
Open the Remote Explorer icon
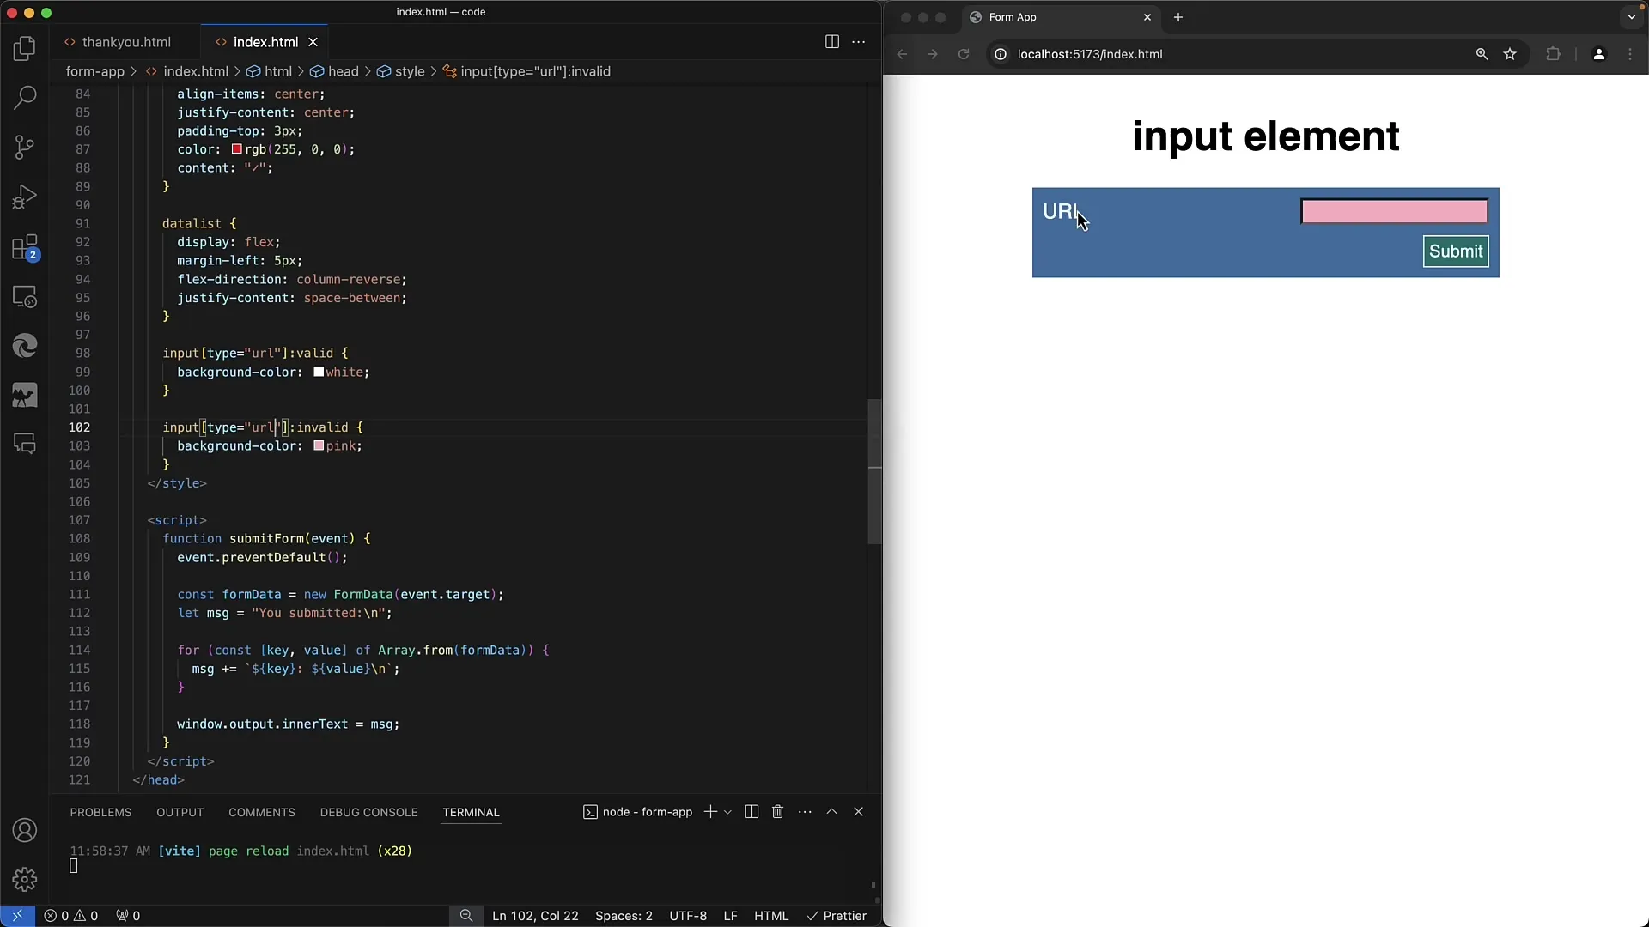tap(25, 295)
